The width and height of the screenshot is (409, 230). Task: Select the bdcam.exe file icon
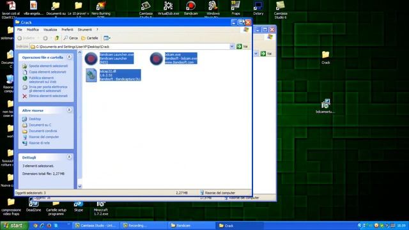pyautogui.click(x=156, y=59)
